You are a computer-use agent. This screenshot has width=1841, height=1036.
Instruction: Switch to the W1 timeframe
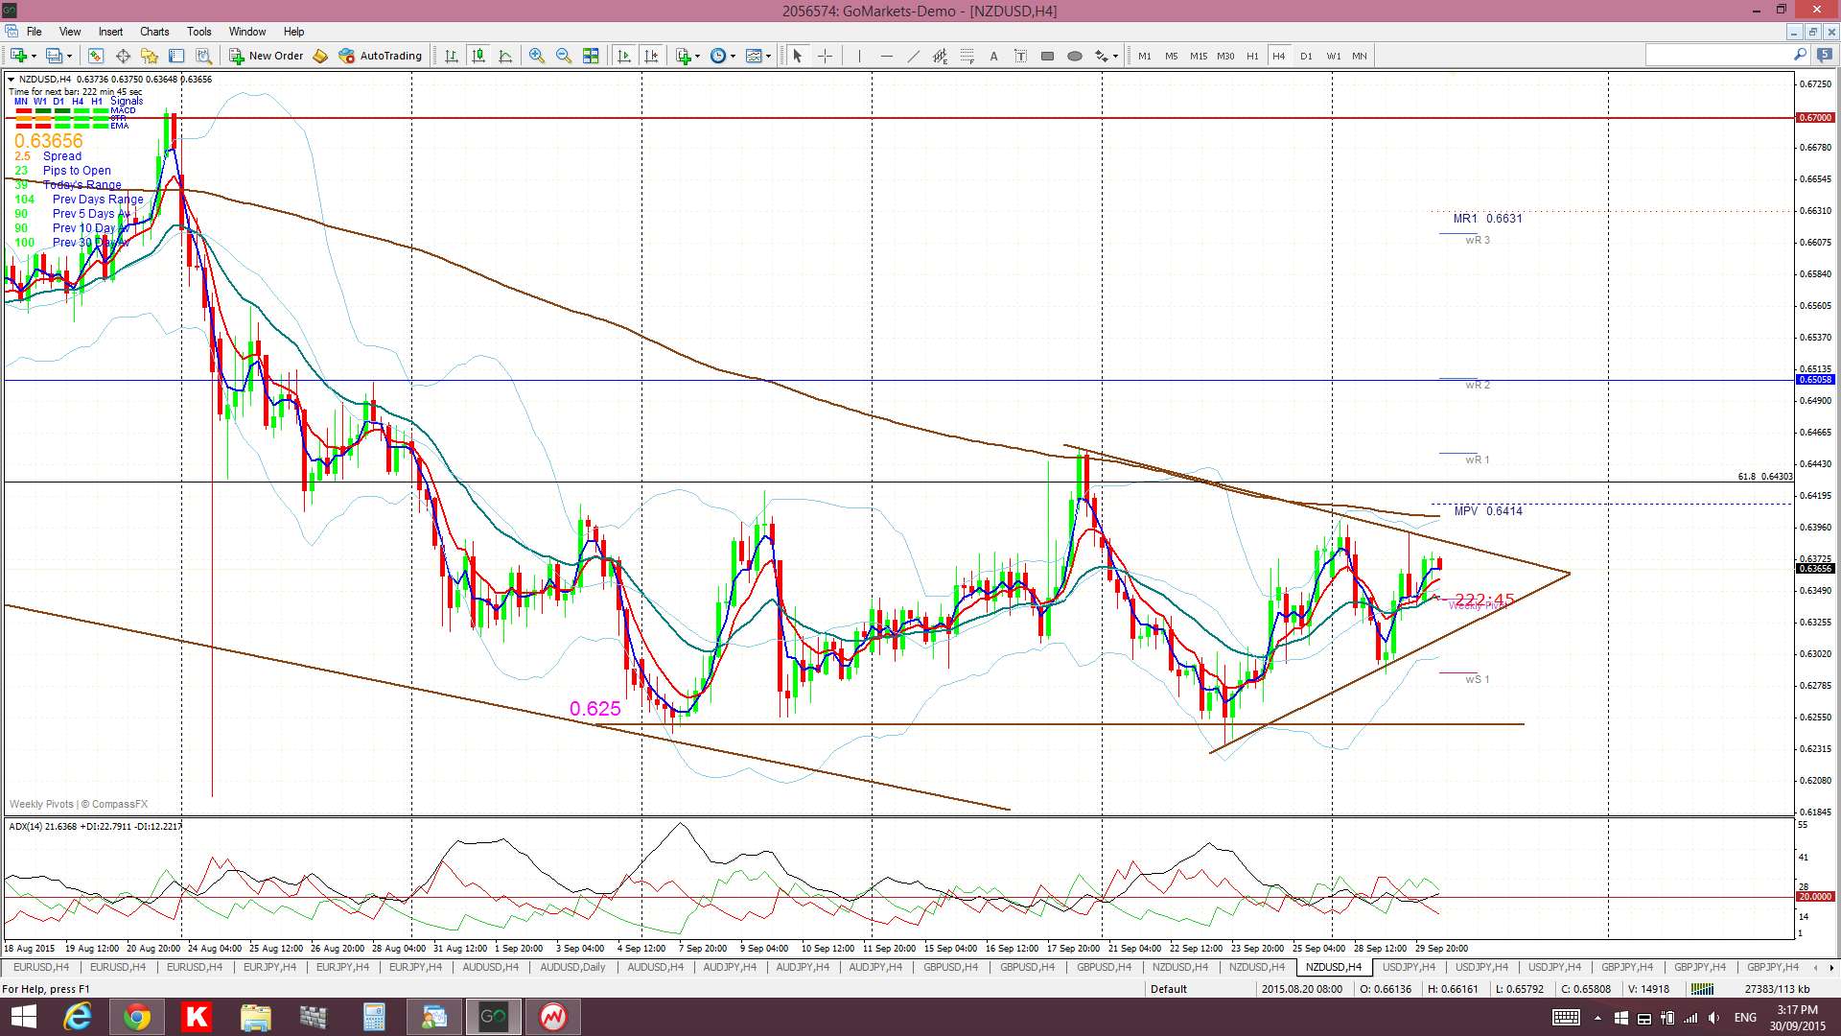coord(1334,56)
